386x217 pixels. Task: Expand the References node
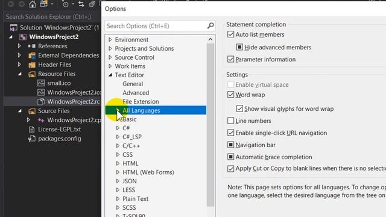tap(19, 46)
